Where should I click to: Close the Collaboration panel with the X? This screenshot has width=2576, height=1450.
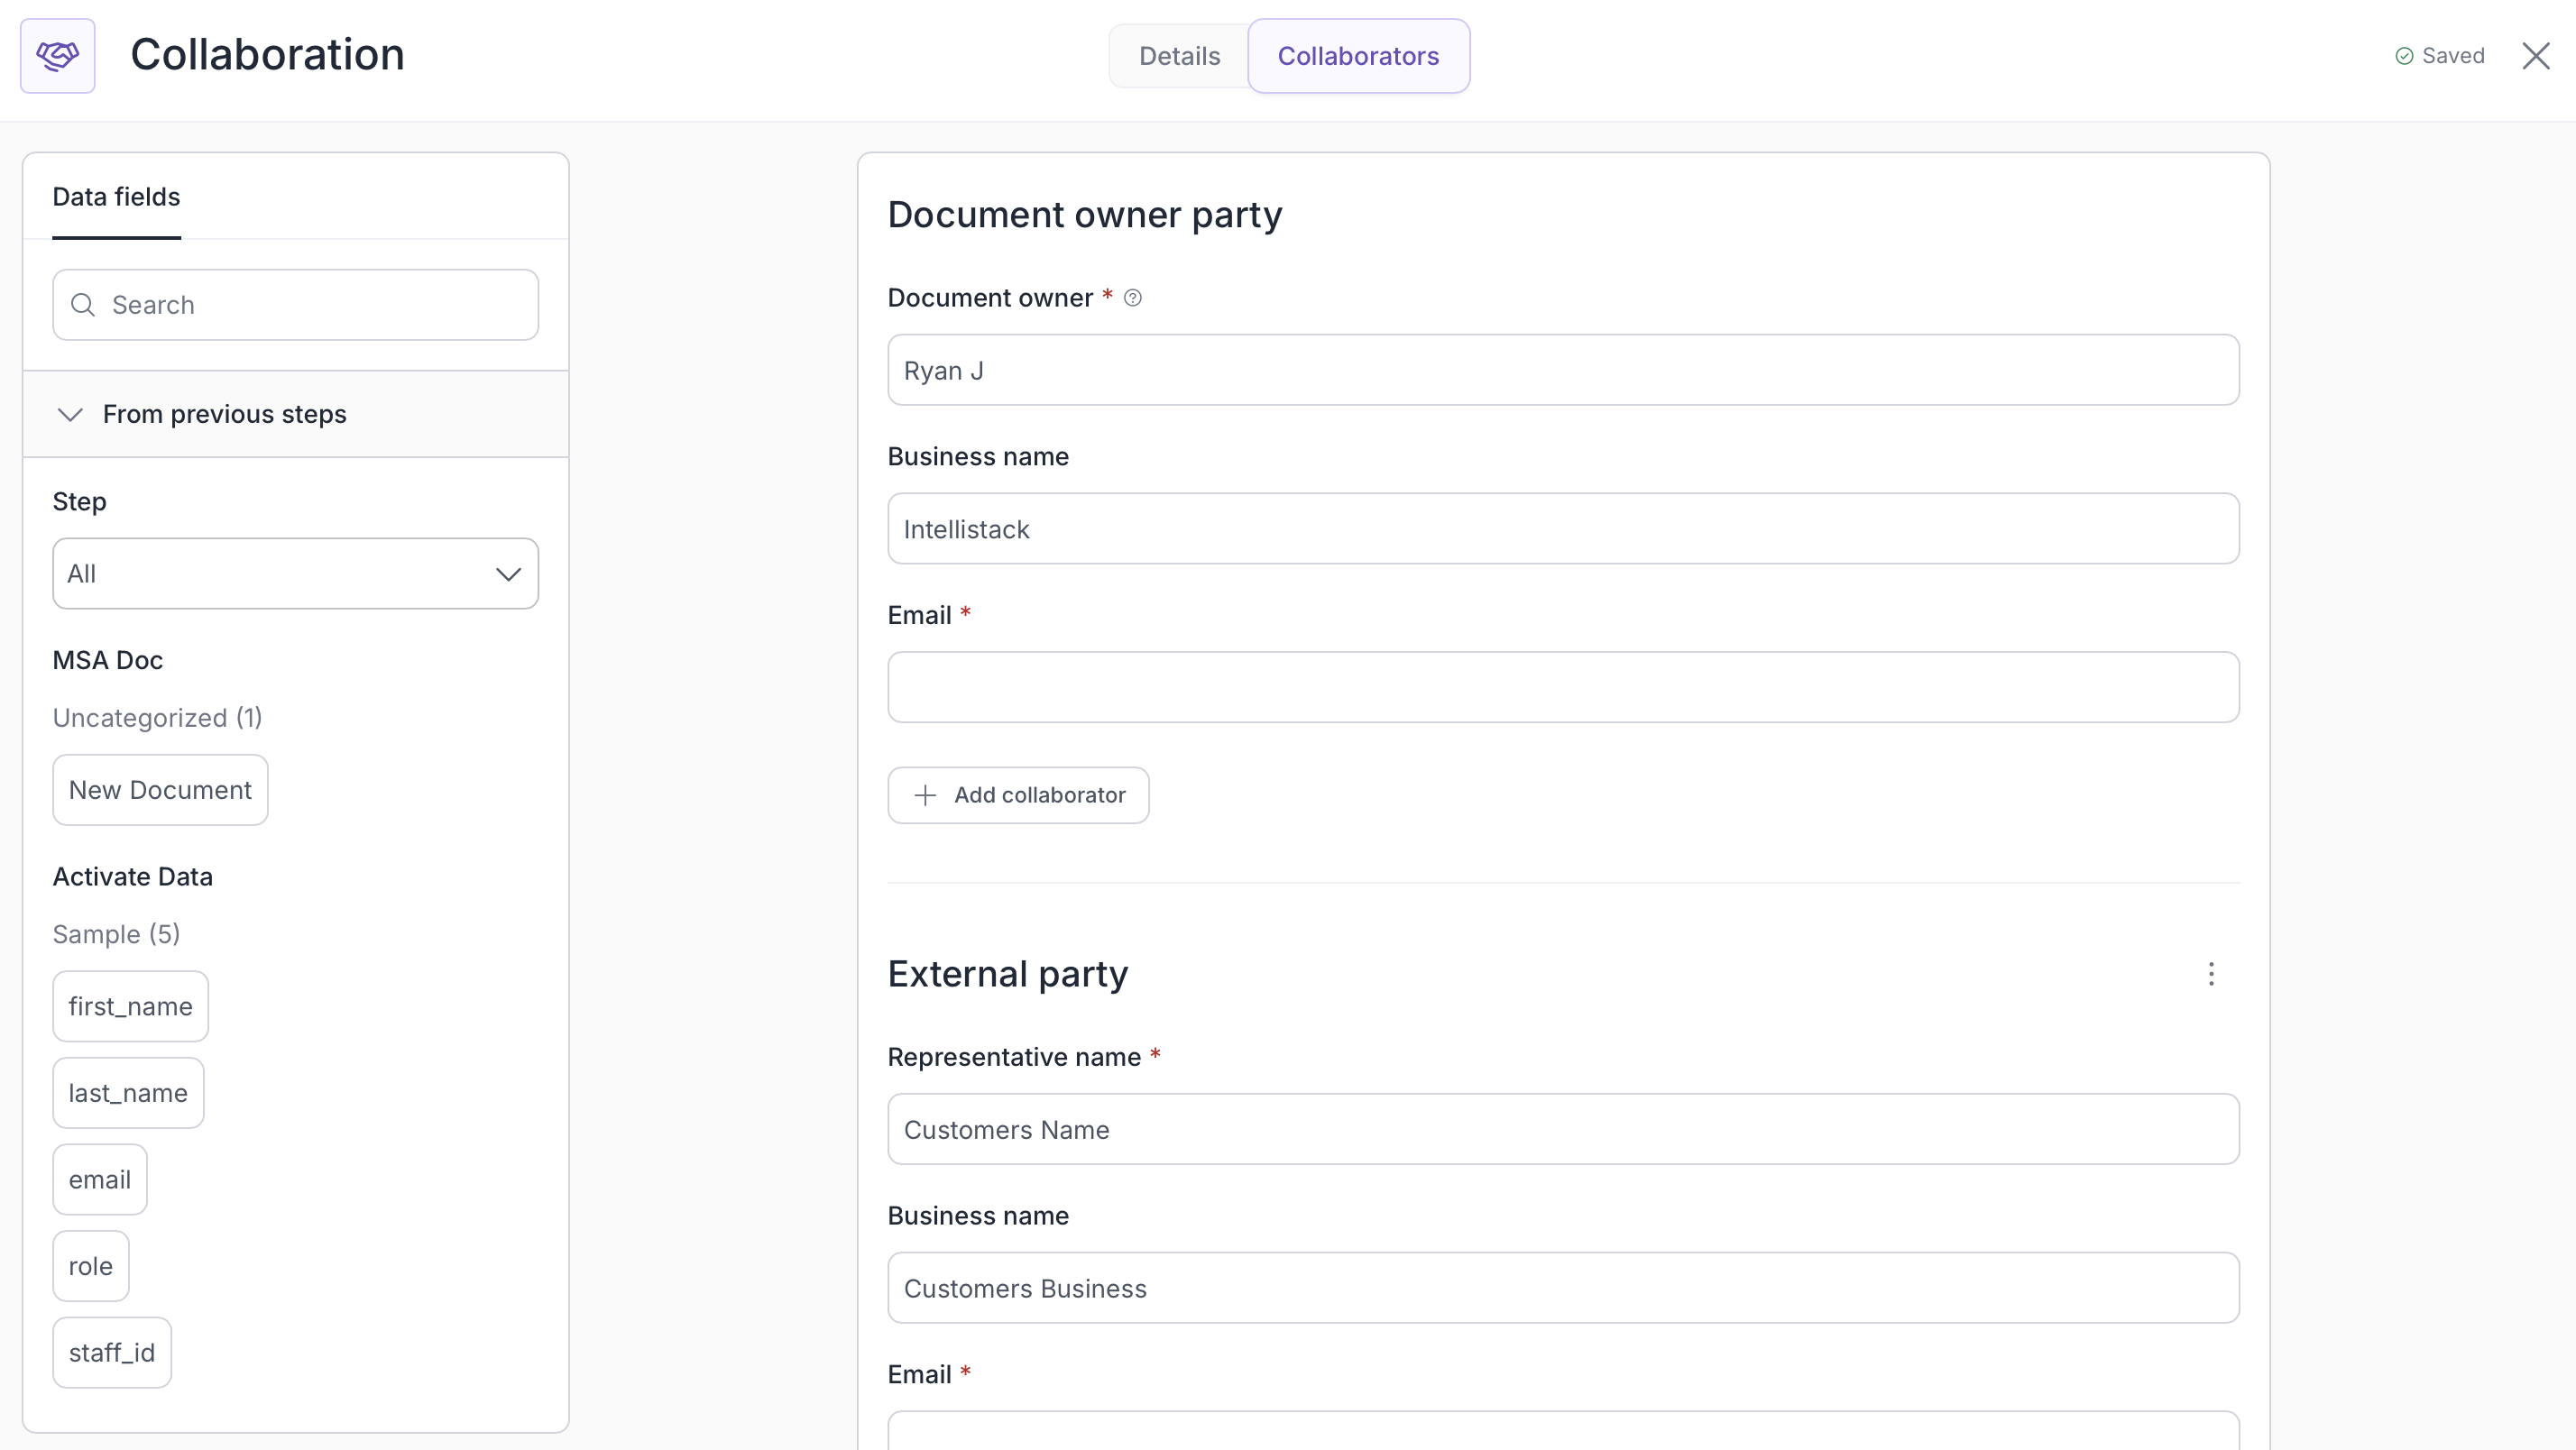(2535, 56)
